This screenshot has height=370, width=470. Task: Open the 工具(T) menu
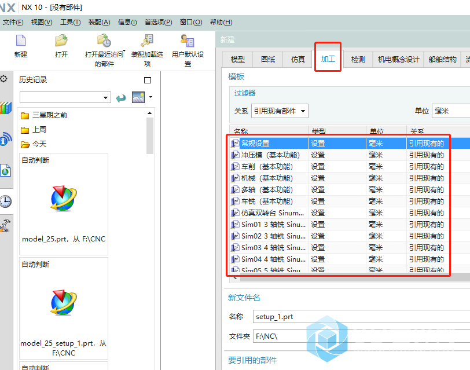[x=70, y=22]
